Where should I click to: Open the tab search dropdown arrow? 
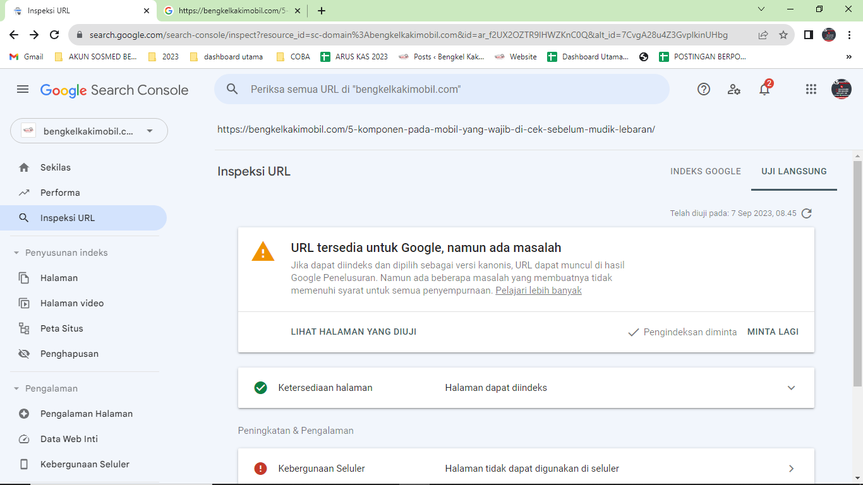[761, 9]
